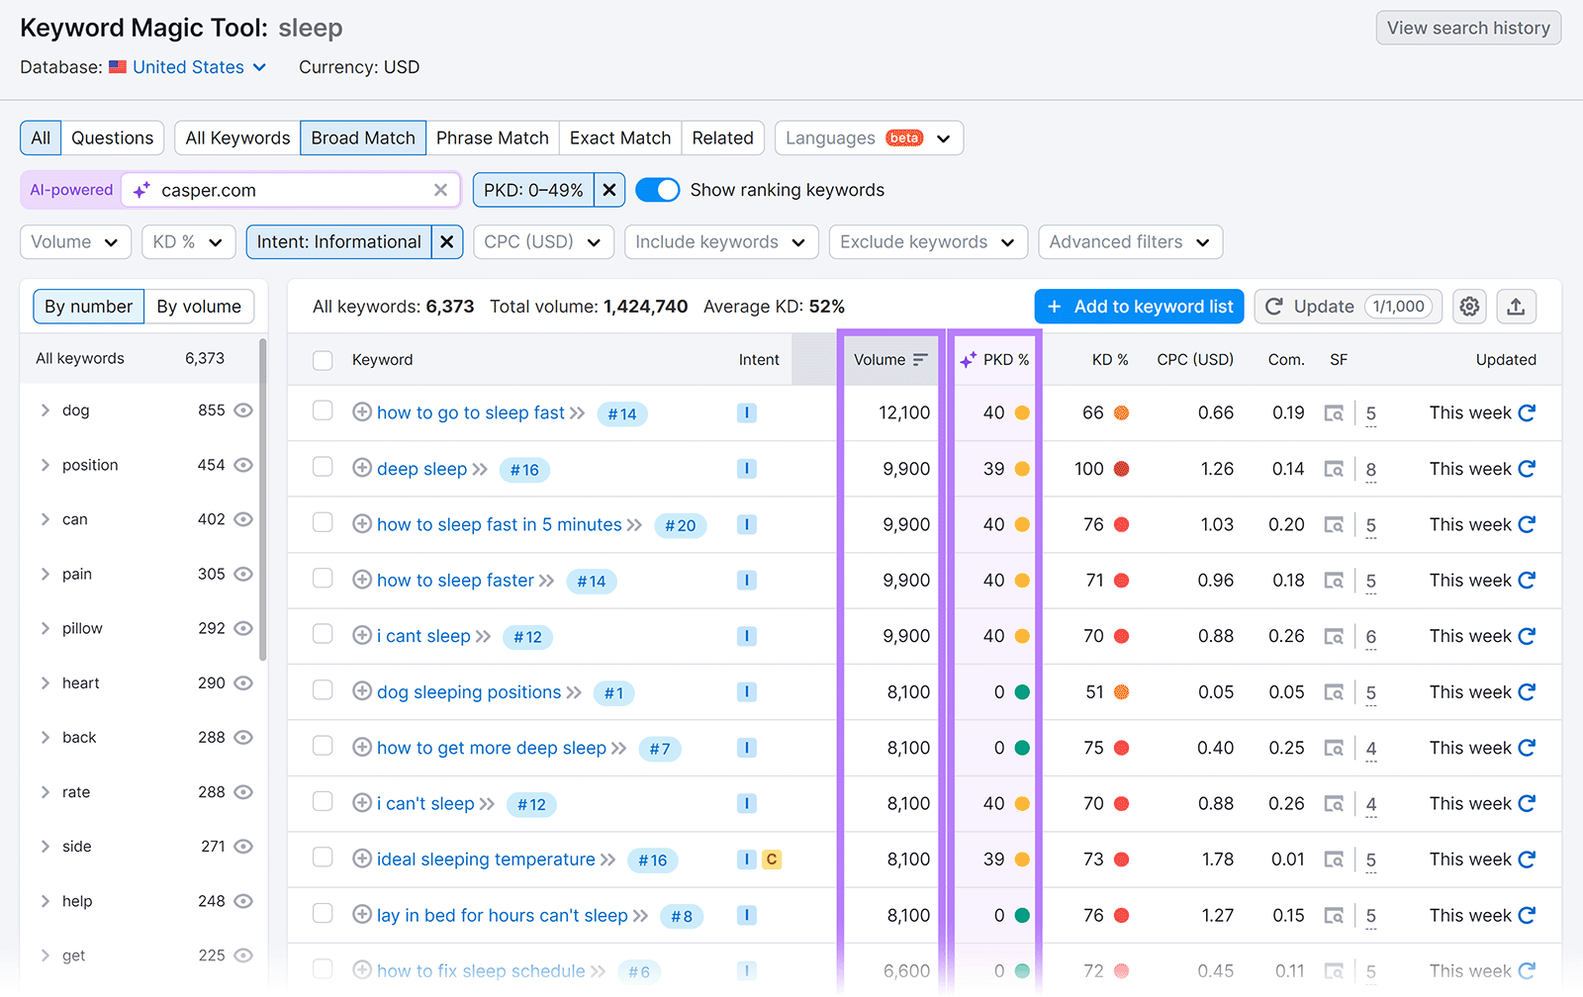
Task: Click the refresh icon beside 'This week' for deep sleep
Action: 1527,469
